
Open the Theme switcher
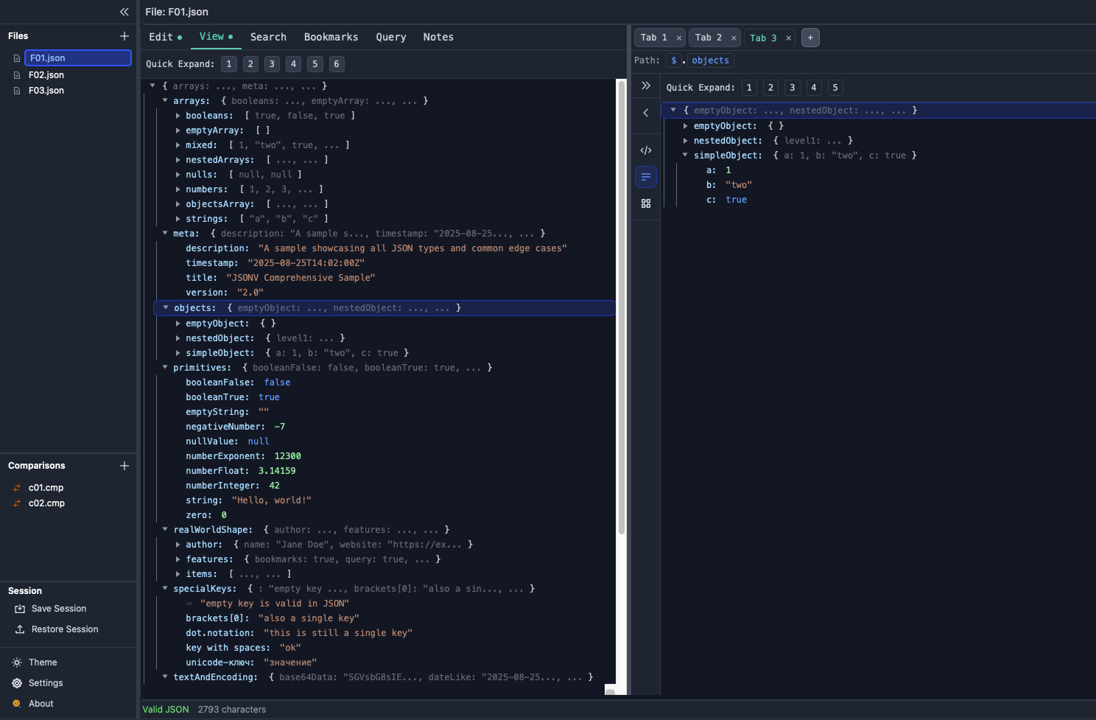coord(42,662)
